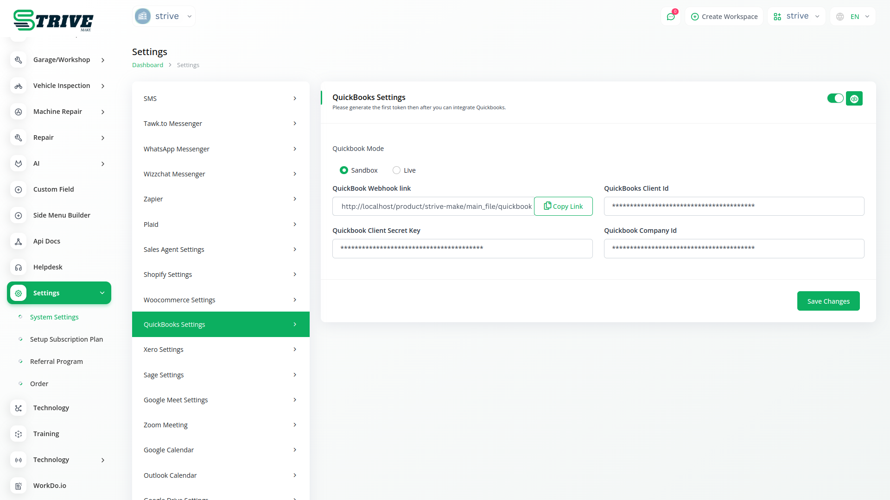Click the Training sidebar icon
890x500 pixels.
(x=19, y=434)
